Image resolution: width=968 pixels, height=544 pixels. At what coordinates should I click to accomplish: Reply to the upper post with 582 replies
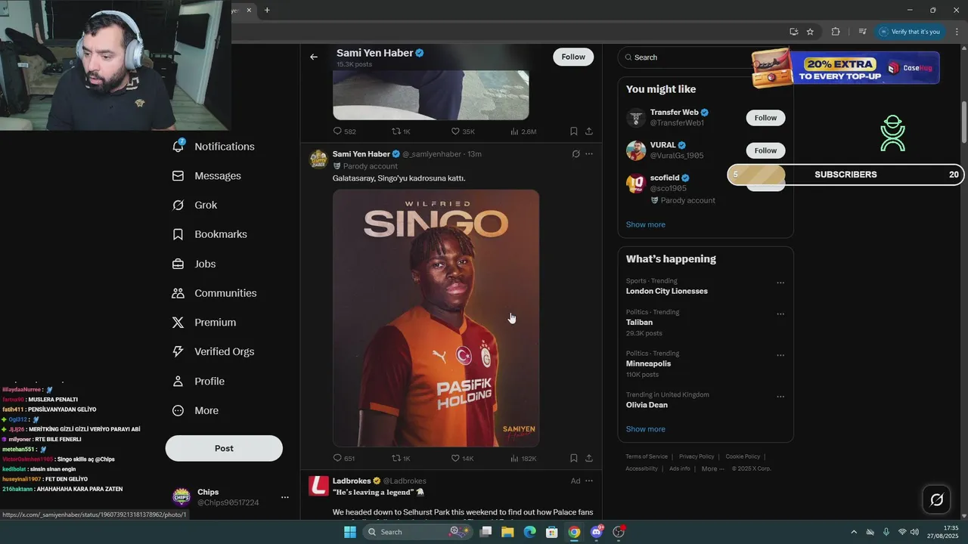(344, 131)
